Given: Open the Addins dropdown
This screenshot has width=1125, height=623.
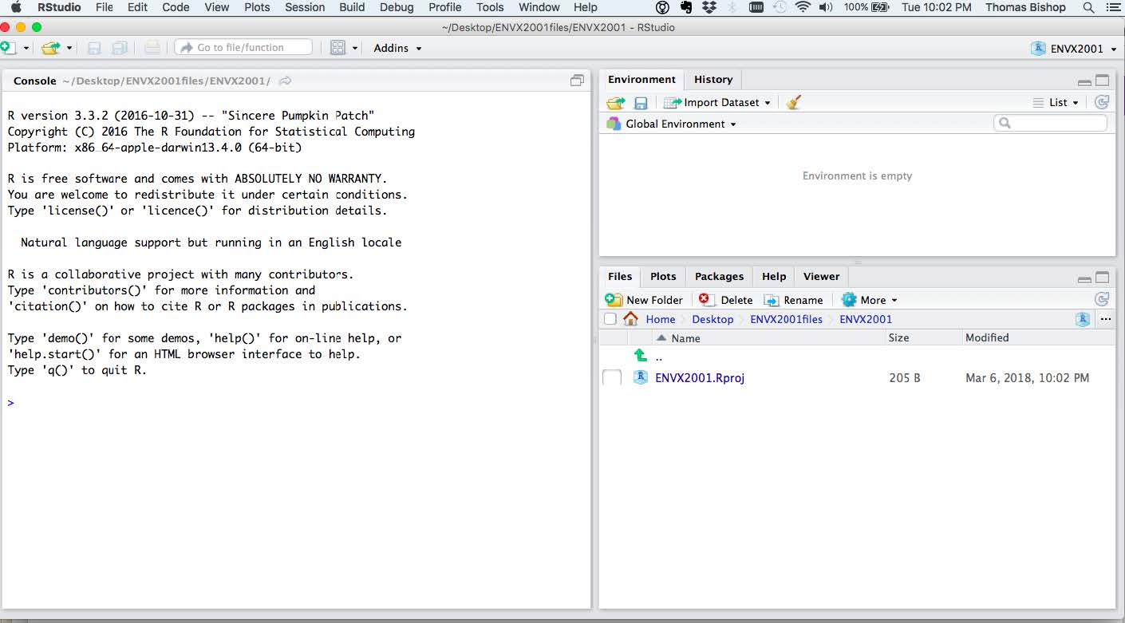Looking at the screenshot, I should click(397, 48).
